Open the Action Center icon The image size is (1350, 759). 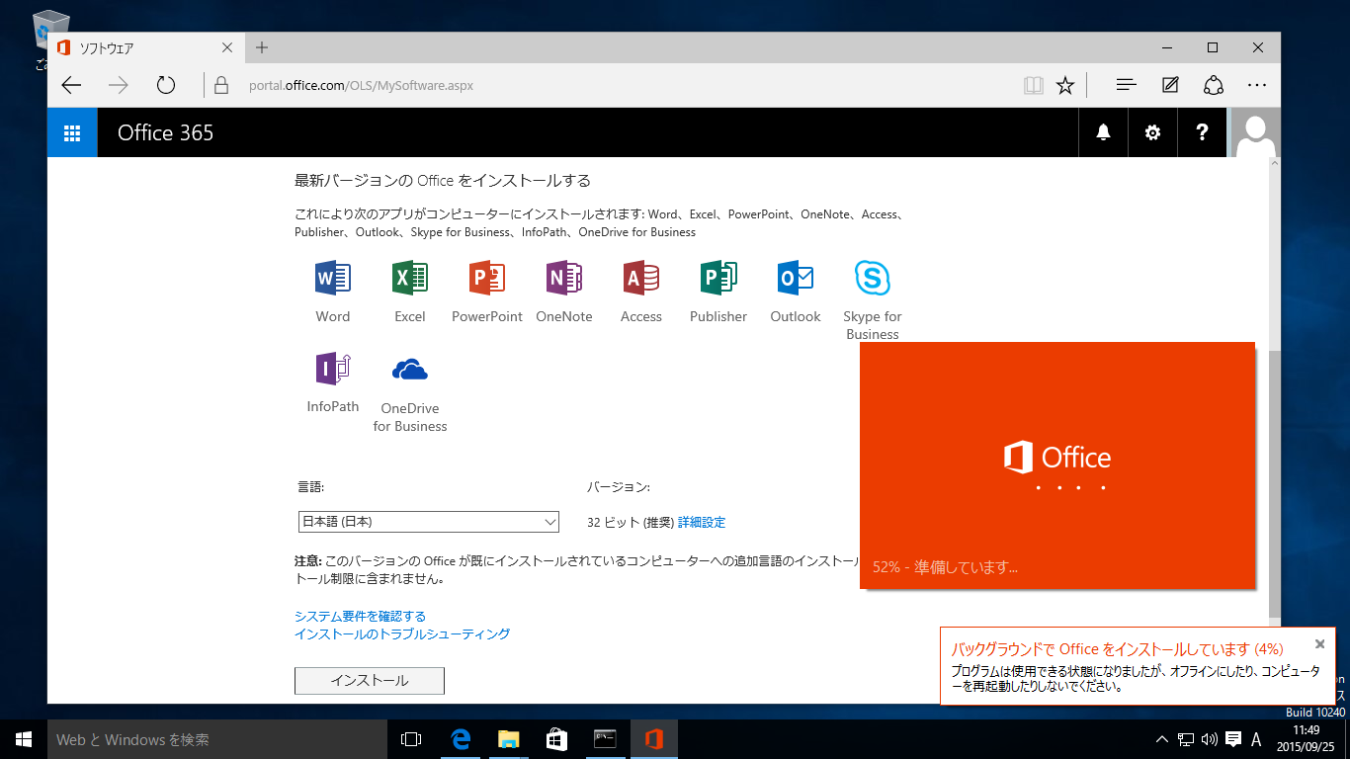pyautogui.click(x=1233, y=739)
